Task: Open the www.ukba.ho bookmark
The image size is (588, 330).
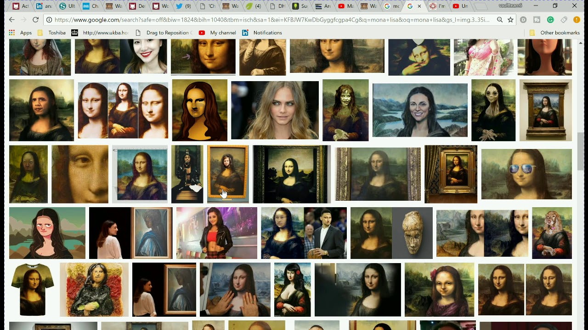Action: coord(100,33)
